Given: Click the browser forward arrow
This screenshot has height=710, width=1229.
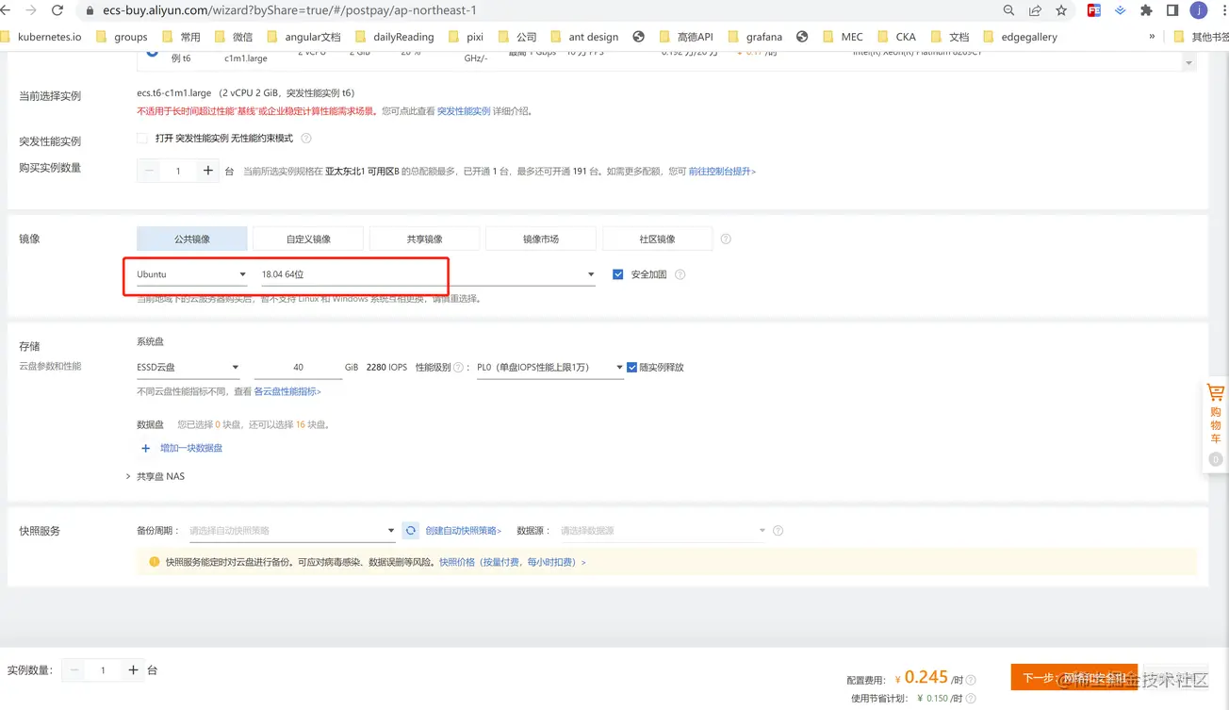Looking at the screenshot, I should tap(31, 10).
